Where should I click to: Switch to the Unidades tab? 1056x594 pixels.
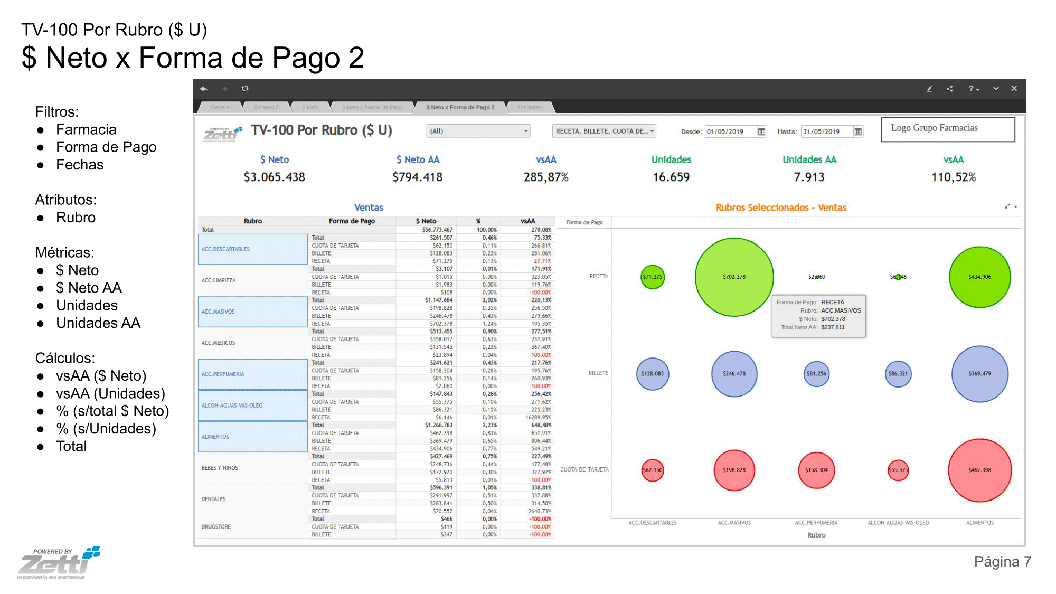point(530,107)
